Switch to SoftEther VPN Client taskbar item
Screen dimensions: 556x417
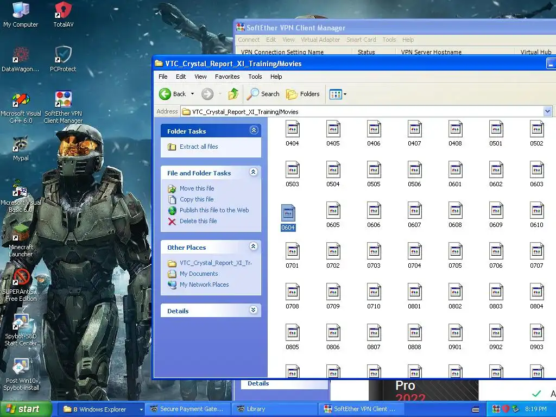[361, 409]
